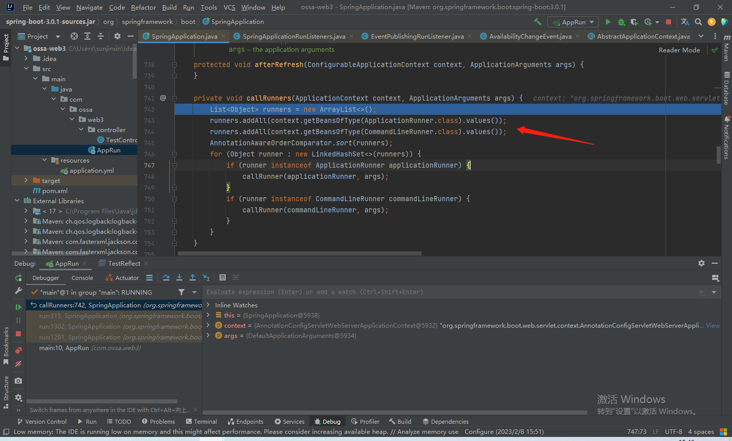The width and height of the screenshot is (732, 441).
Task: Click the Step Out debug icon
Action: click(193, 277)
